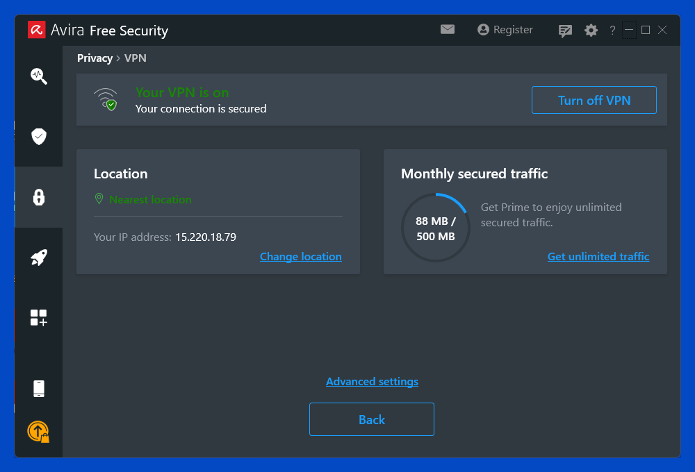Click the VPN wifi shield status icon
695x472 pixels.
[106, 100]
